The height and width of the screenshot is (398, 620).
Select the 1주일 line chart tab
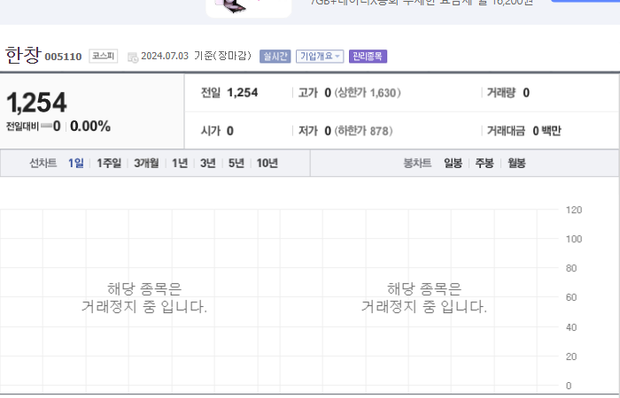109,163
